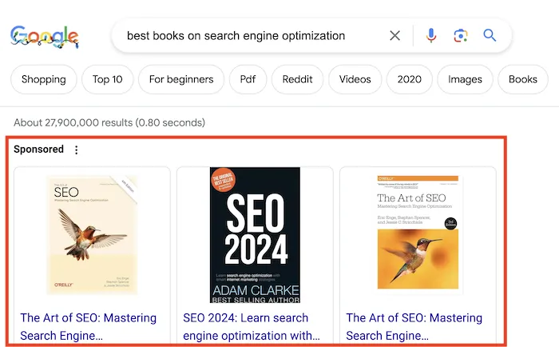Select the Top 10 filter chip
Screen dimensions: 559x347
click(107, 79)
